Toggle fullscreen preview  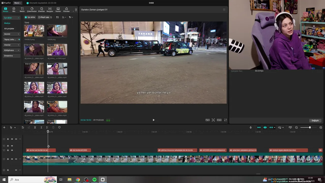click(x=225, y=120)
